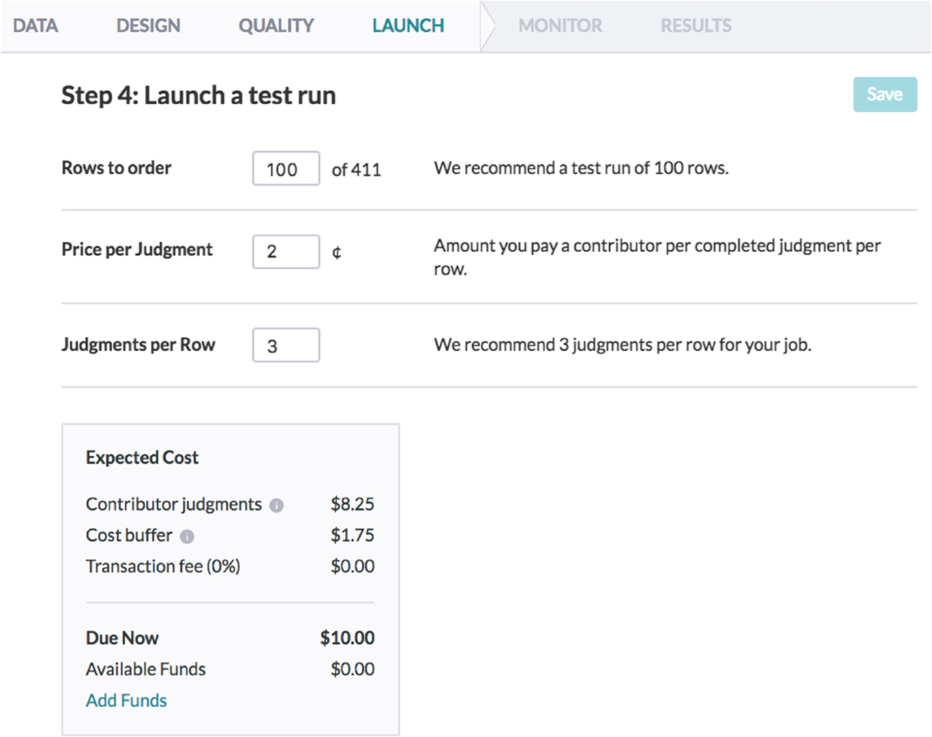
Task: Follow the Add Funds link
Action: [127, 701]
